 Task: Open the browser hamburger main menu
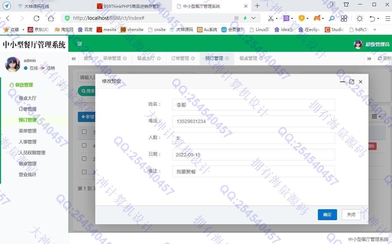pyautogui.click(x=388, y=18)
